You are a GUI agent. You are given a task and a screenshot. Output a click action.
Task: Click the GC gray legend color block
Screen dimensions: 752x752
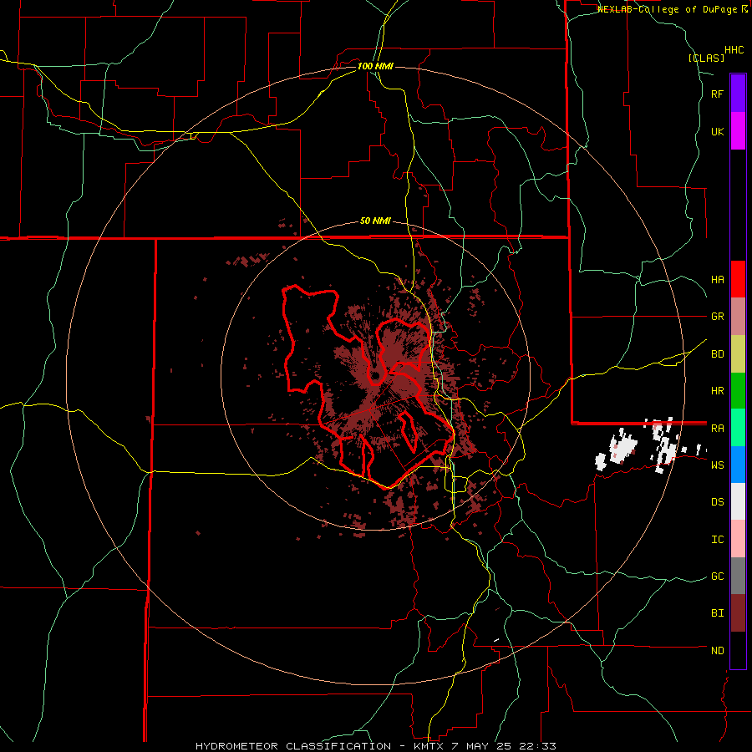pos(738,576)
